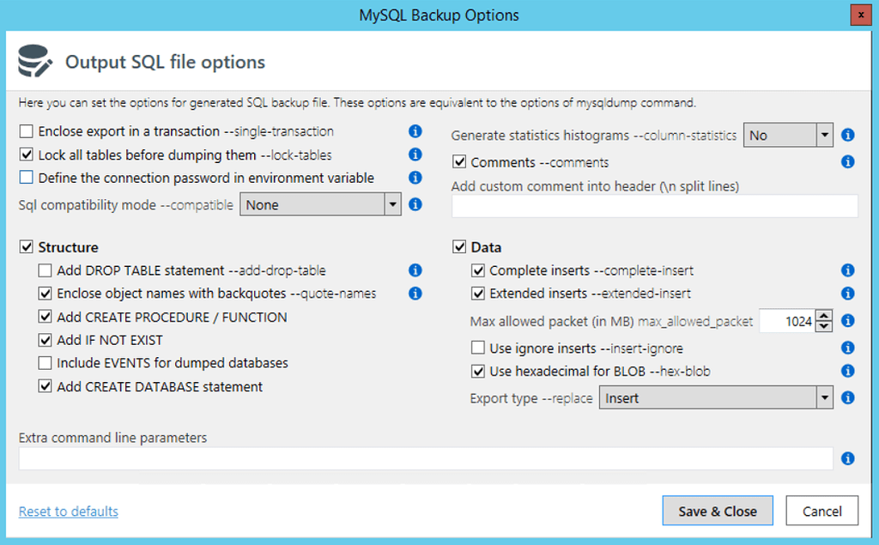The width and height of the screenshot is (879, 545).
Task: Click the info icon next to max_allowed_packet
Action: click(x=847, y=320)
